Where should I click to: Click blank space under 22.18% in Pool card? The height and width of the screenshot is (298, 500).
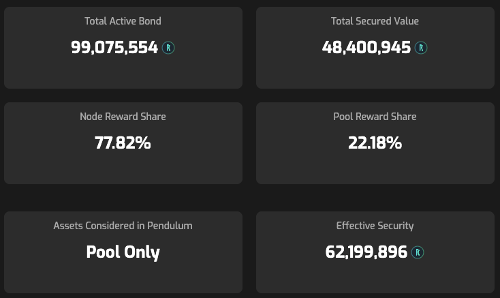point(375,168)
